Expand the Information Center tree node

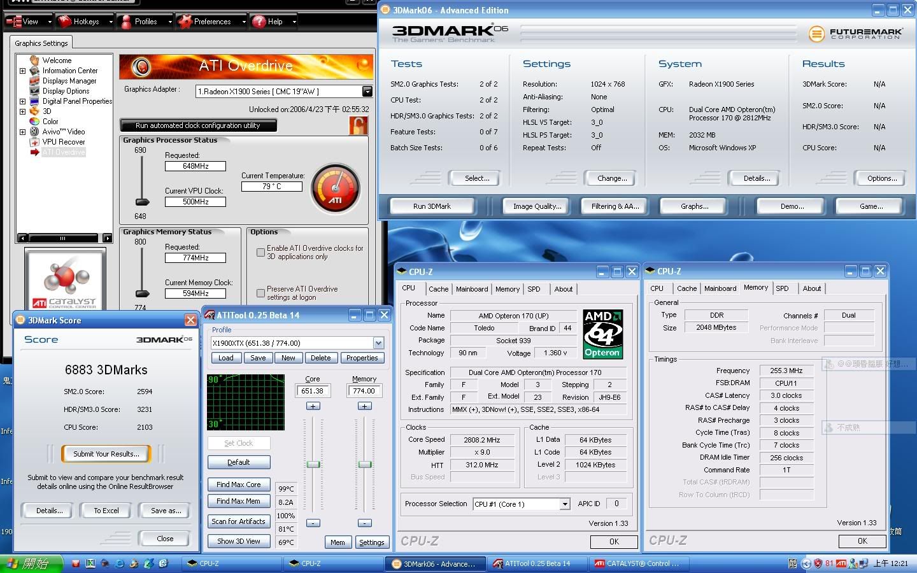(23, 71)
